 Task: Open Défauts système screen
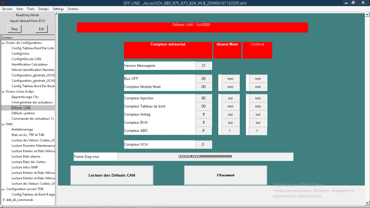[23, 113]
